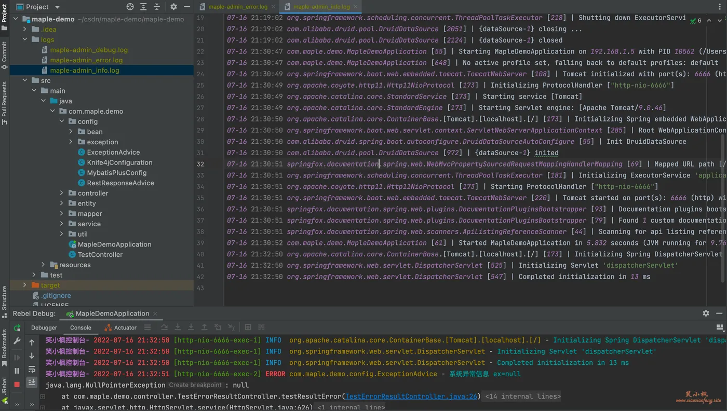Expand 14 internal lines fold
Viewport: 727px width, 411px height.
[523, 396]
